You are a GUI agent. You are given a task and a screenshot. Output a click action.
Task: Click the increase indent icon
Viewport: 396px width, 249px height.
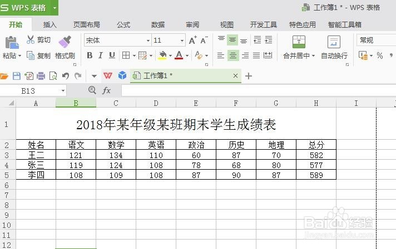(269, 40)
